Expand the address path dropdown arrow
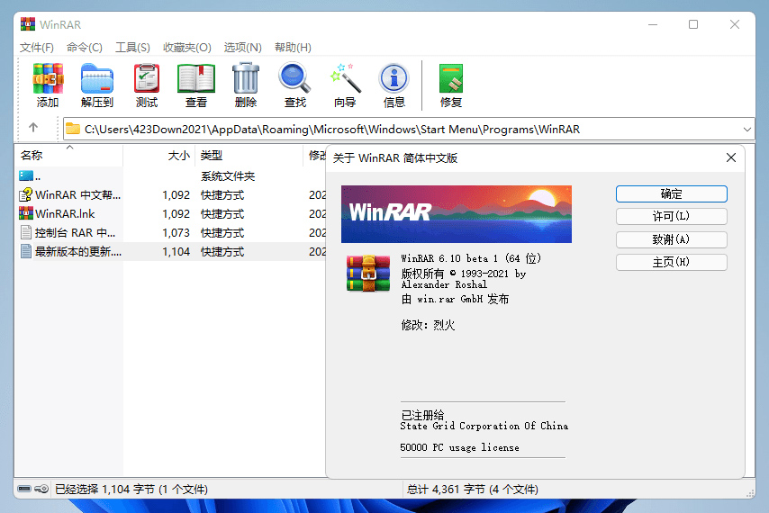The width and height of the screenshot is (769, 513). tap(747, 129)
